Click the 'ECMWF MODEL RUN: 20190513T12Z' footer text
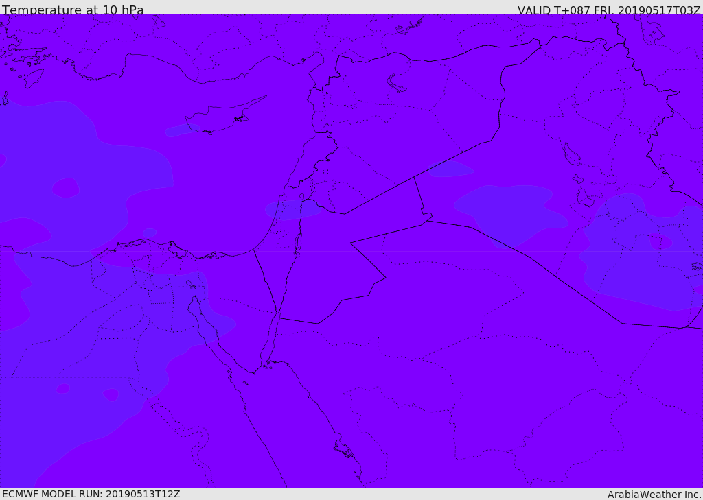This screenshot has width=703, height=500. coord(91,494)
